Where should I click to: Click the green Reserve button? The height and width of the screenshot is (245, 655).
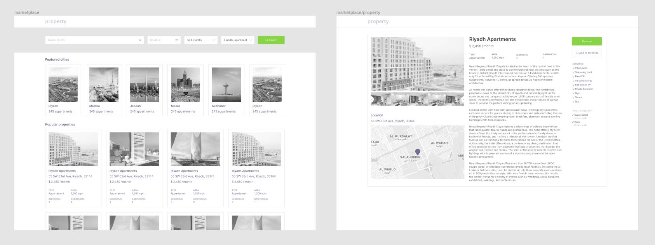coord(587,41)
